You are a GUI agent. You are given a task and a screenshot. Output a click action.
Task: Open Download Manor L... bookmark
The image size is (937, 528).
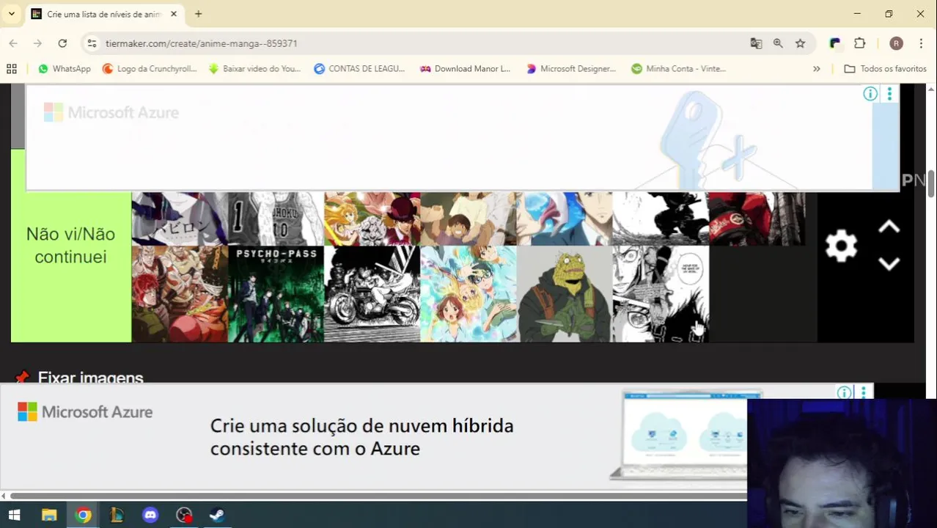pos(465,68)
